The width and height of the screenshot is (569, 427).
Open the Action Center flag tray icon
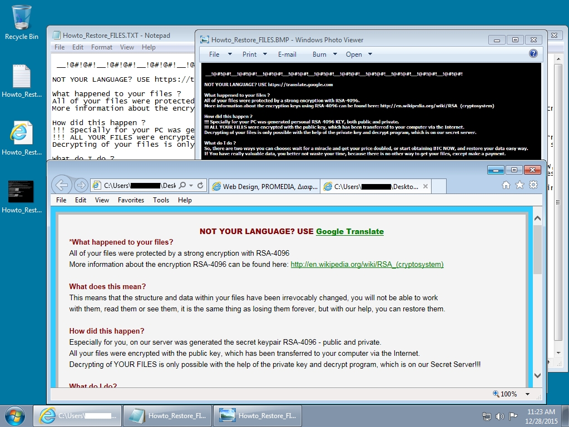513,416
